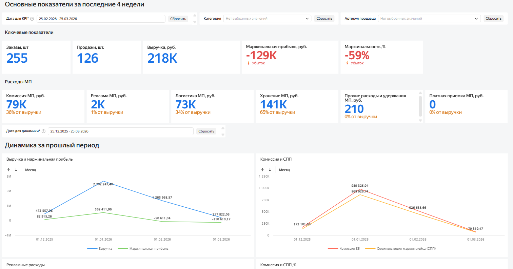Viewport: 513px width, 269px height.
Task: Open the Категория dropdown
Action: tap(267, 19)
